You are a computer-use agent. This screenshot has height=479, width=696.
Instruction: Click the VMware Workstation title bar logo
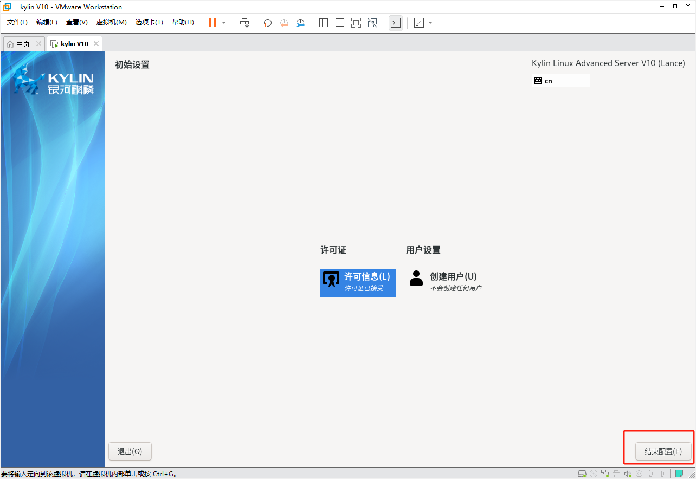point(8,7)
